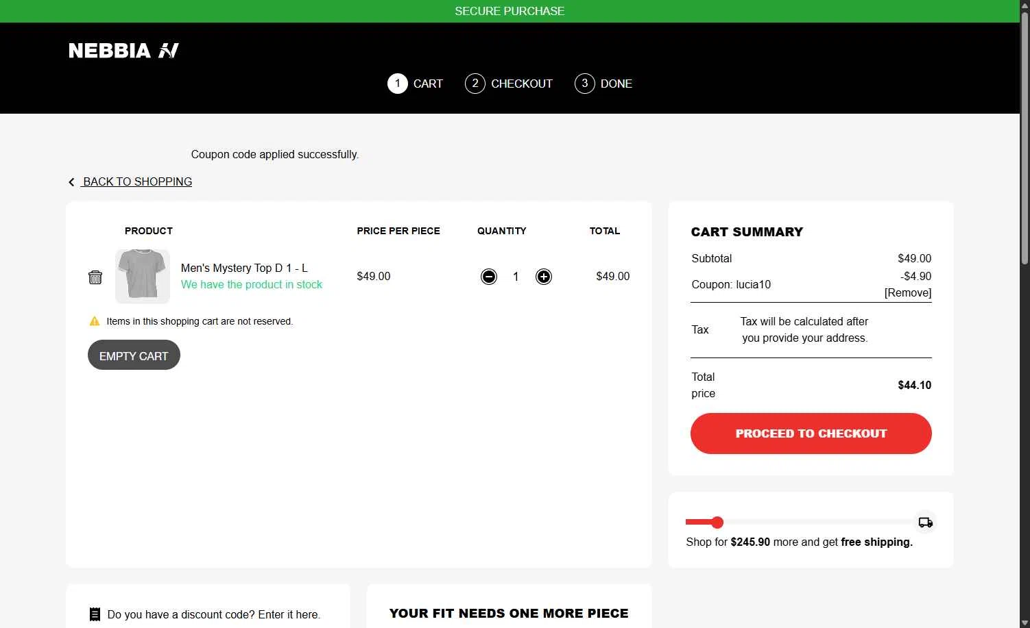Click 'We have the product in stock' text
The image size is (1030, 628).
coord(252,284)
